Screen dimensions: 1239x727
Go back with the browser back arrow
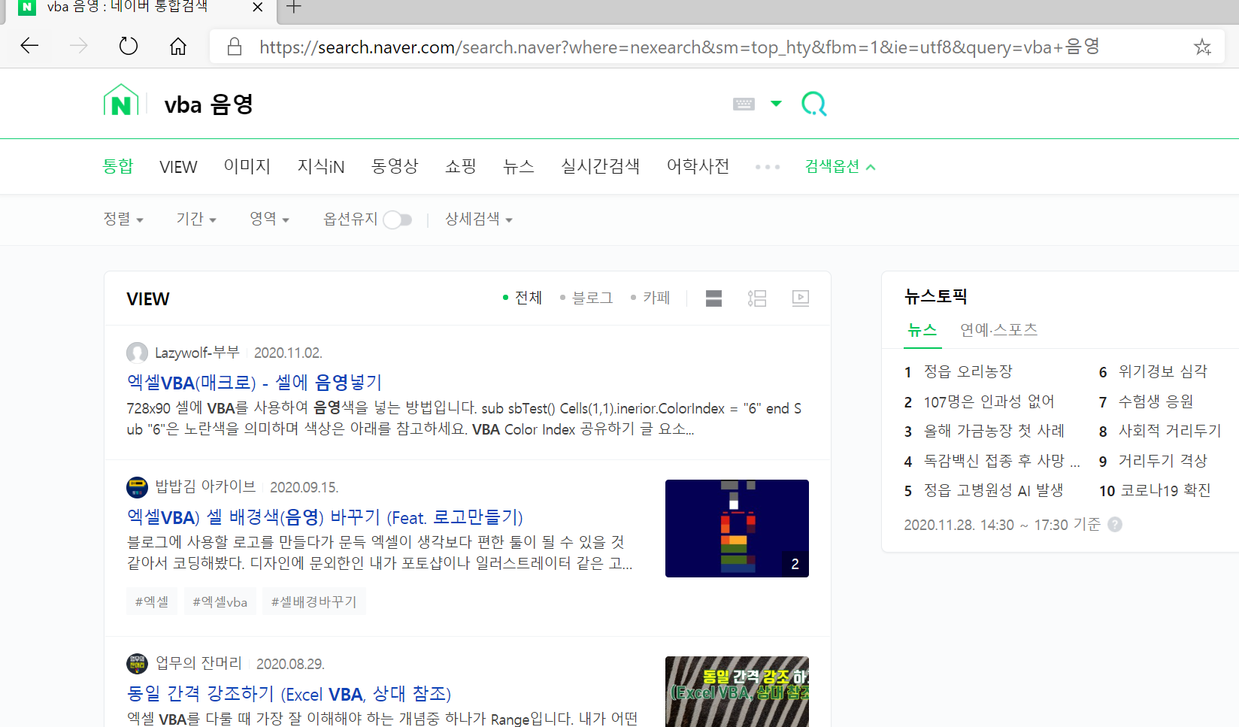pyautogui.click(x=29, y=46)
